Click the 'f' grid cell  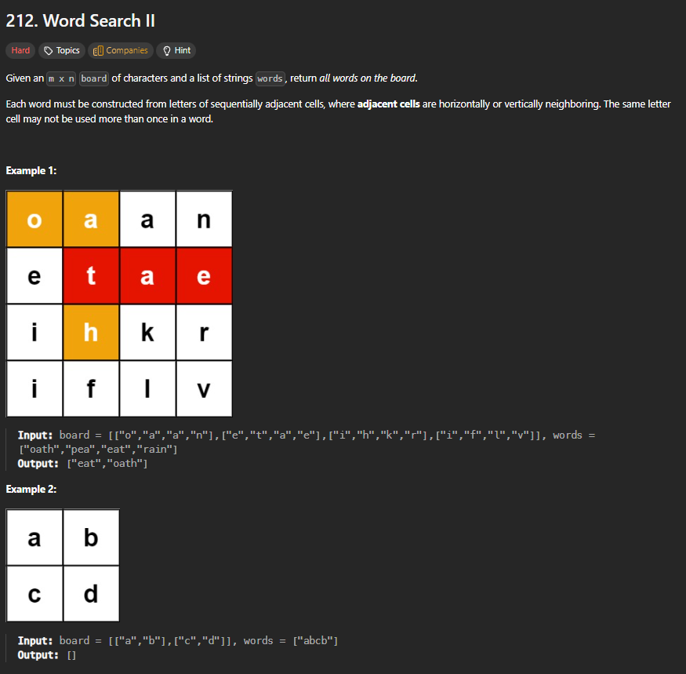(x=91, y=388)
